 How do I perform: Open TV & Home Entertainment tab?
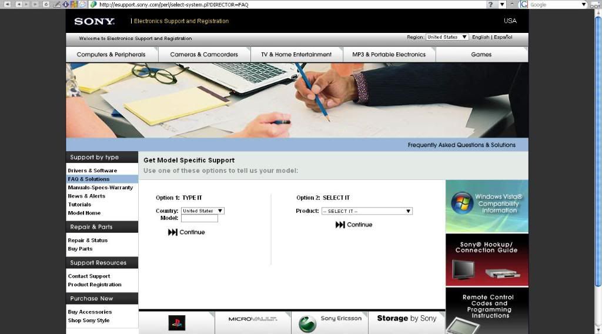(x=296, y=55)
